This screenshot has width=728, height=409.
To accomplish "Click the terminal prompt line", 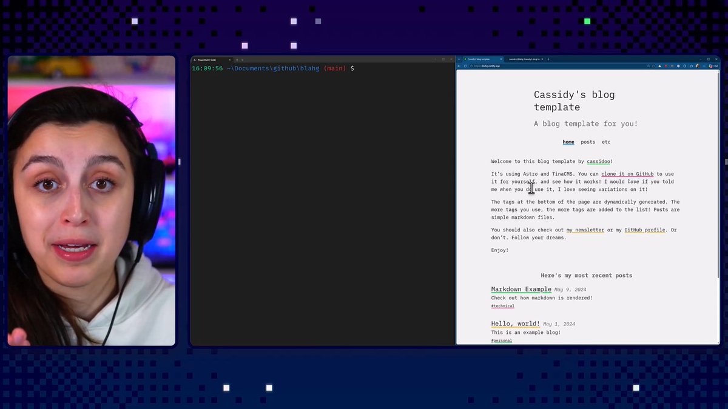I will (x=273, y=68).
